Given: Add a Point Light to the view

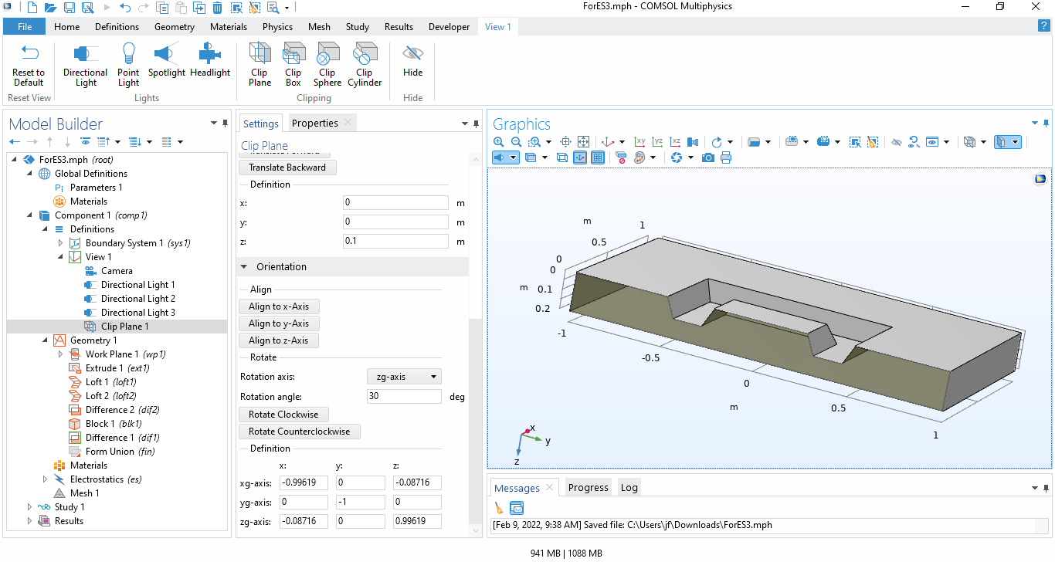Looking at the screenshot, I should (x=128, y=65).
